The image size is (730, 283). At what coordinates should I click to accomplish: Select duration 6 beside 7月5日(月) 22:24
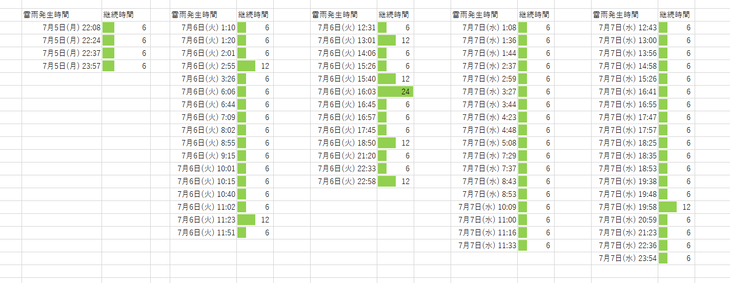(126, 41)
